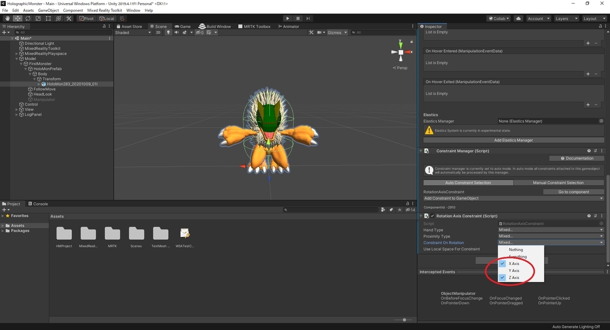
Task: Switch to Console tab
Action: [x=38, y=204]
